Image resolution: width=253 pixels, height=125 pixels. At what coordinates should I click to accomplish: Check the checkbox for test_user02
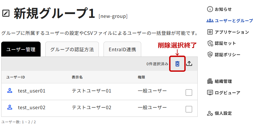(x=189, y=109)
